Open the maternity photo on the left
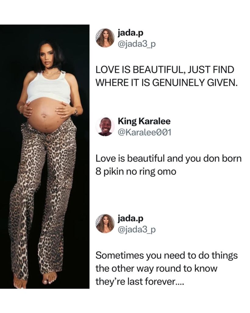This screenshot has height=313, width=250. click(45, 156)
